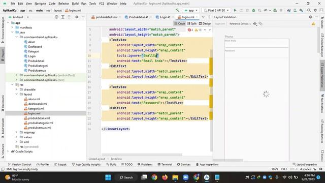Viewport: 325px width, 183px height.
Task: Collapse the java folder in project tree
Action: [12, 33]
